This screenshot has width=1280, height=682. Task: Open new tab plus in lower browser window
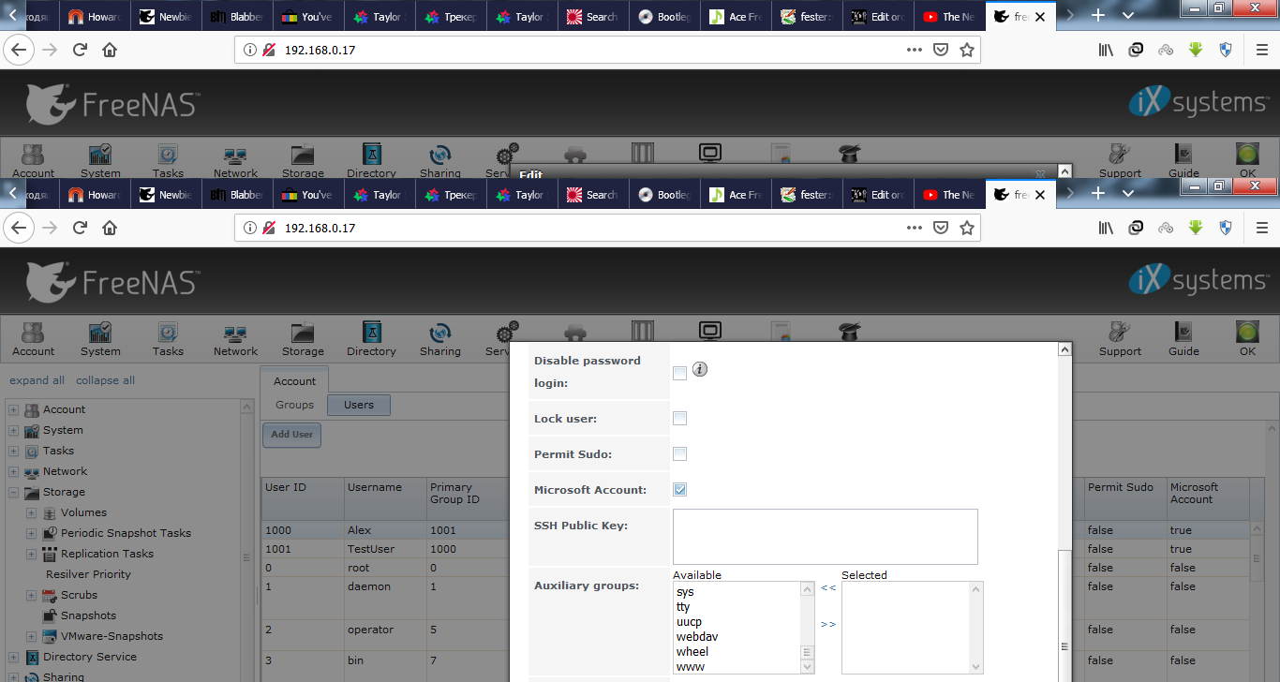pyautogui.click(x=1099, y=195)
